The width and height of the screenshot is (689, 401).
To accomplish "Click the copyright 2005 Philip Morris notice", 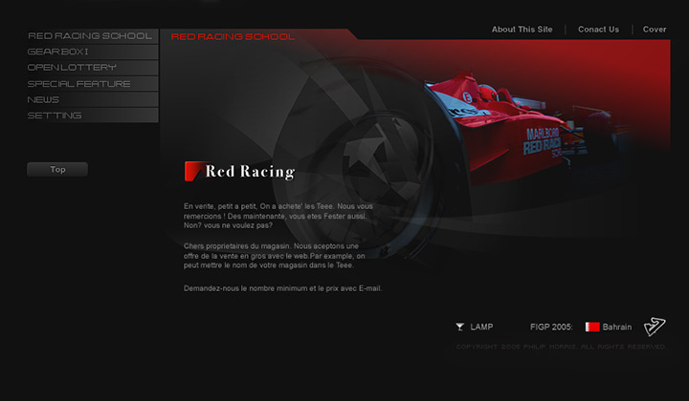I will click(x=561, y=347).
